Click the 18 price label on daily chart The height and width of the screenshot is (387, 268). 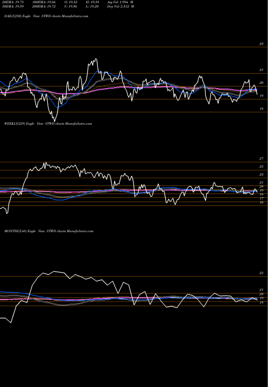[262, 109]
